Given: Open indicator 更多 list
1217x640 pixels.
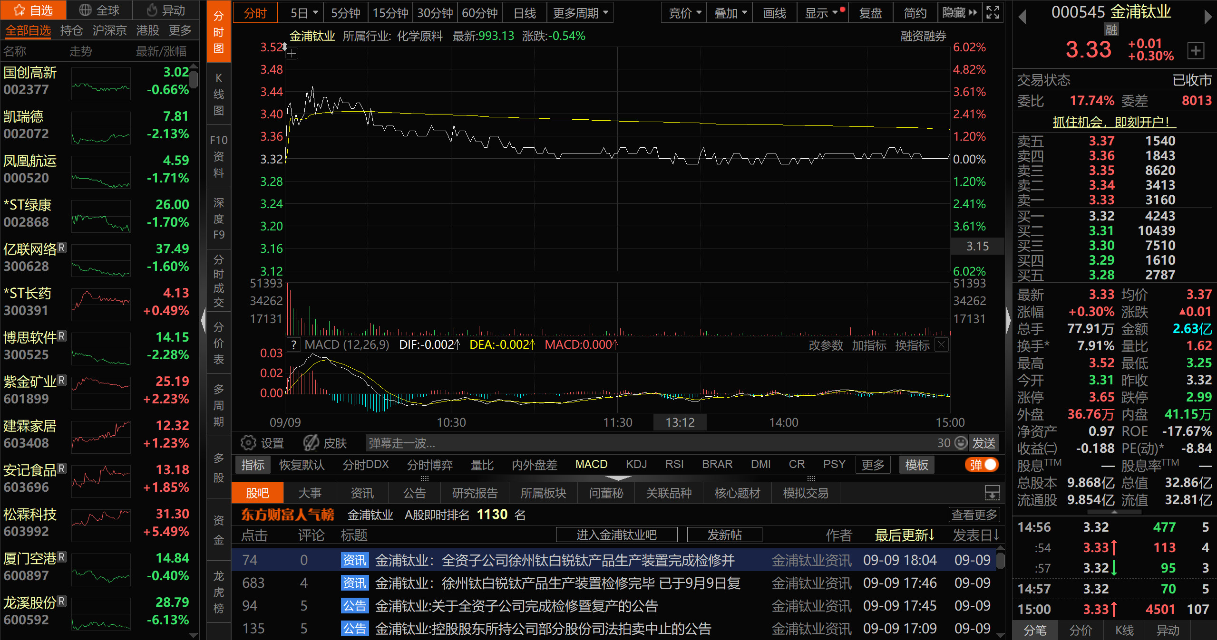Looking at the screenshot, I should point(873,465).
